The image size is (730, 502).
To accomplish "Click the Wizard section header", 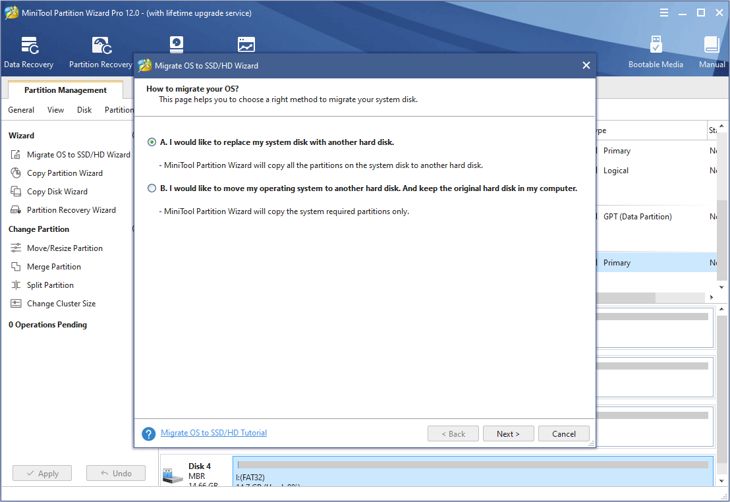I will tap(22, 136).
